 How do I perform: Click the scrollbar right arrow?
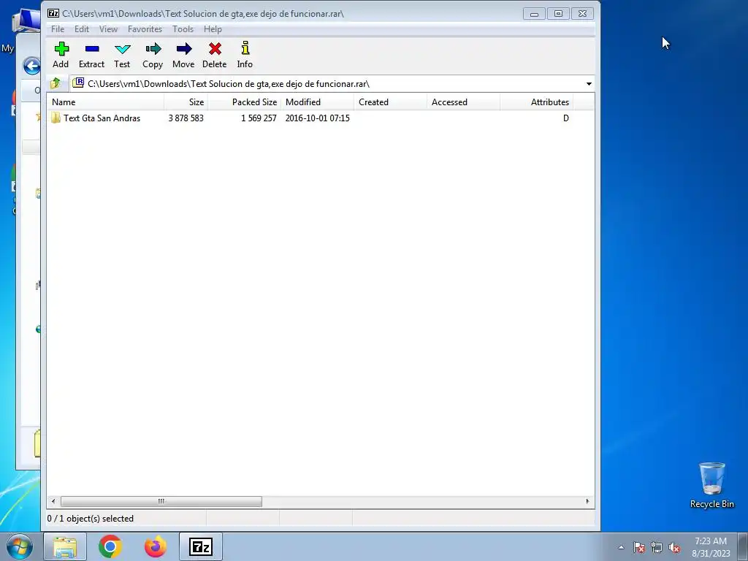click(x=587, y=501)
